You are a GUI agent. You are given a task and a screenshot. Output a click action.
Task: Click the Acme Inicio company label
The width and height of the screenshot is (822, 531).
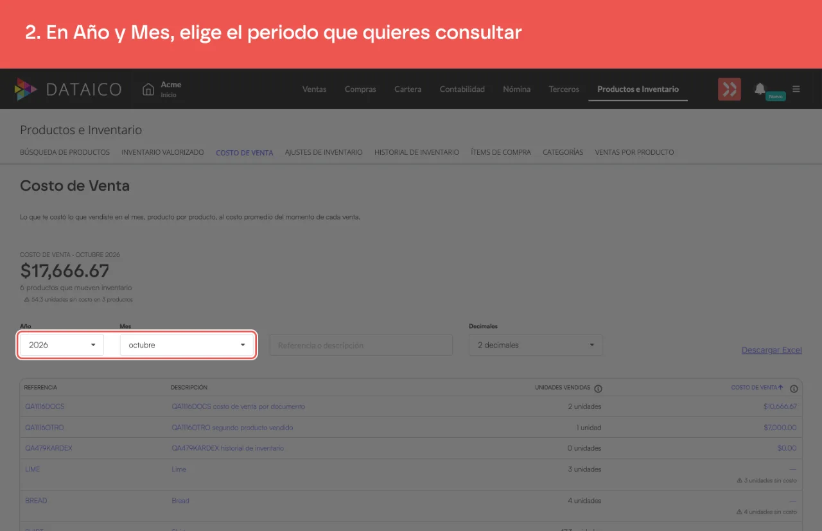(171, 89)
